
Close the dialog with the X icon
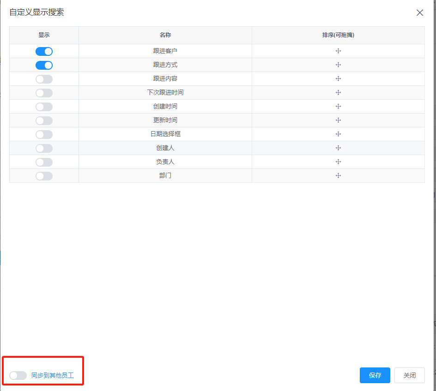(x=419, y=13)
